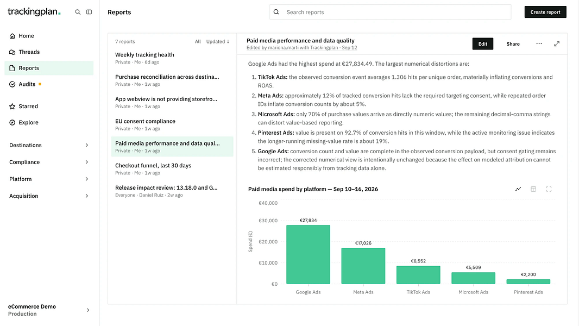This screenshot has width=579, height=326.
Task: Expand the Destinations section
Action: pyautogui.click(x=49, y=145)
